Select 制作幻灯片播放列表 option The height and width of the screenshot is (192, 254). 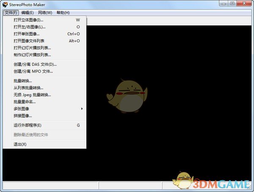click(32, 55)
